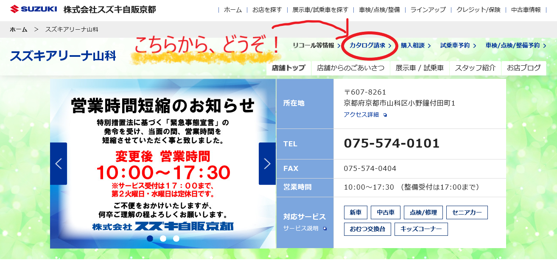The height and width of the screenshot is (271, 557).
Task: Advance to next carousel slide arrow
Action: click(x=267, y=164)
